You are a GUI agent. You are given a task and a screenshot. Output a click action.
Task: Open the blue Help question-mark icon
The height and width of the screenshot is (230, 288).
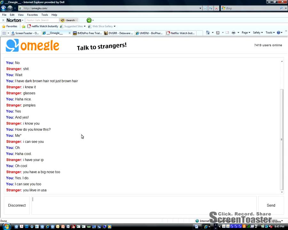tap(278, 33)
